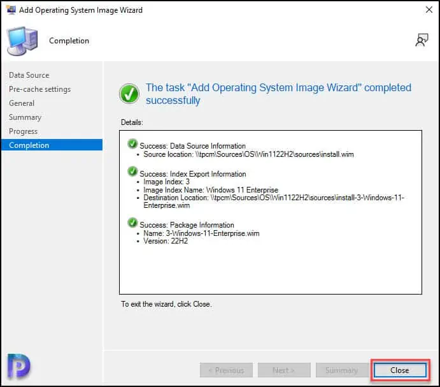
Task: Click the 'Destination Location' path line
Action: pyautogui.click(x=274, y=201)
